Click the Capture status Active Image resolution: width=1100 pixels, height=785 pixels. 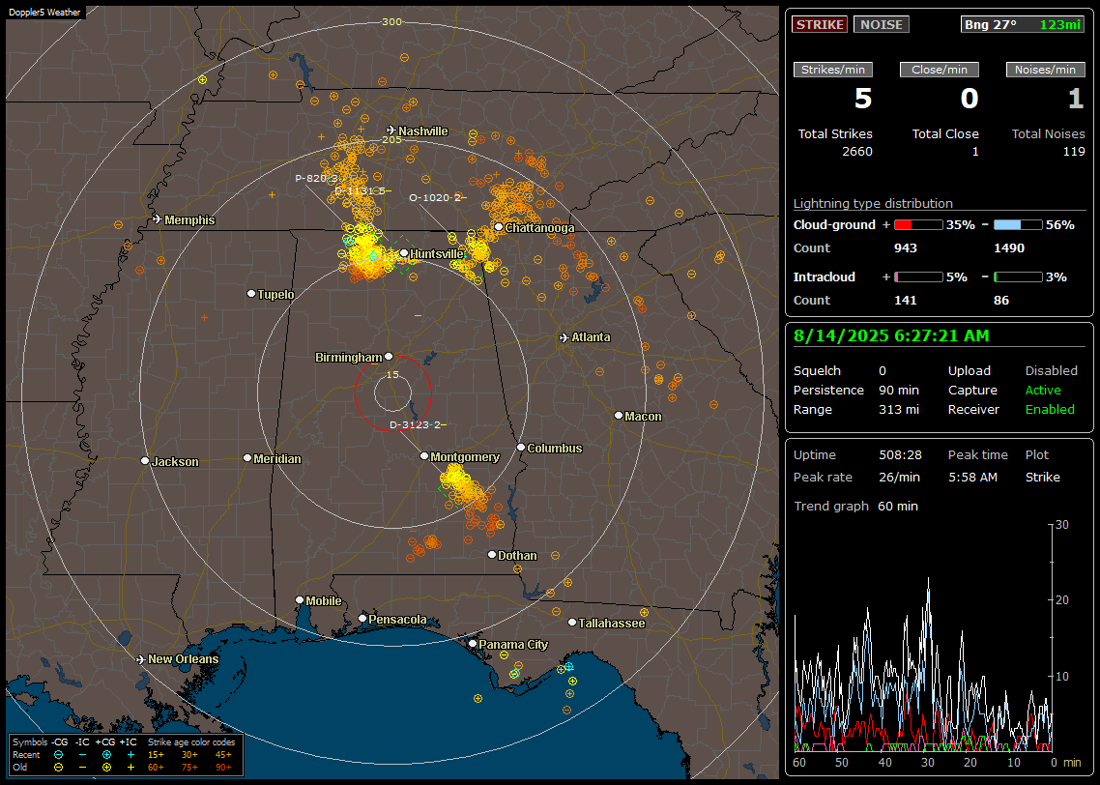click(x=1043, y=390)
